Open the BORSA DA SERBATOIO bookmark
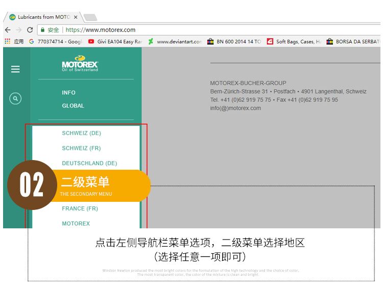 (x=353, y=41)
